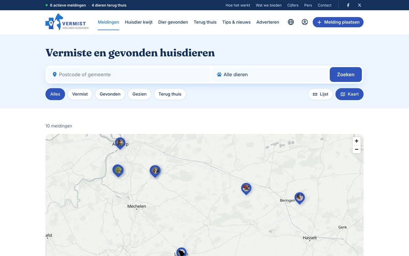Image resolution: width=409 pixels, height=256 pixels.
Task: Select the map pin at Antwerp
Action: click(x=120, y=143)
